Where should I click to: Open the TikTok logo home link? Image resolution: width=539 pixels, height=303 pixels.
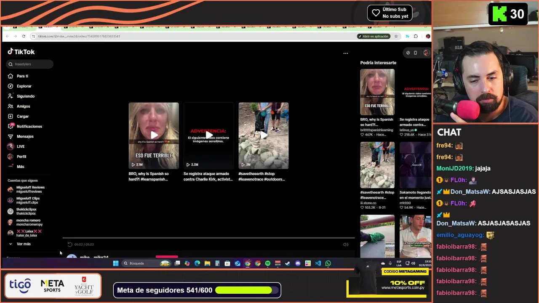pyautogui.click(x=21, y=52)
